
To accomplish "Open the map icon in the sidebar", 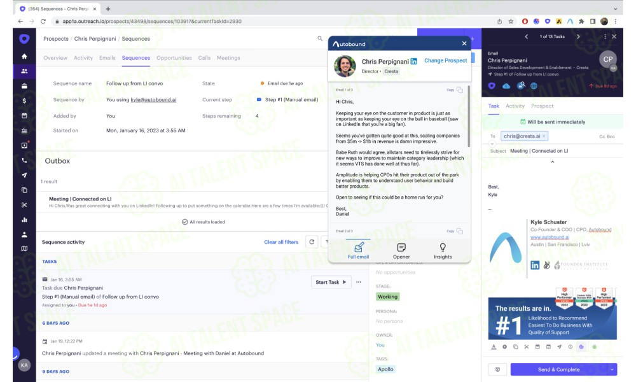I will pos(24,248).
